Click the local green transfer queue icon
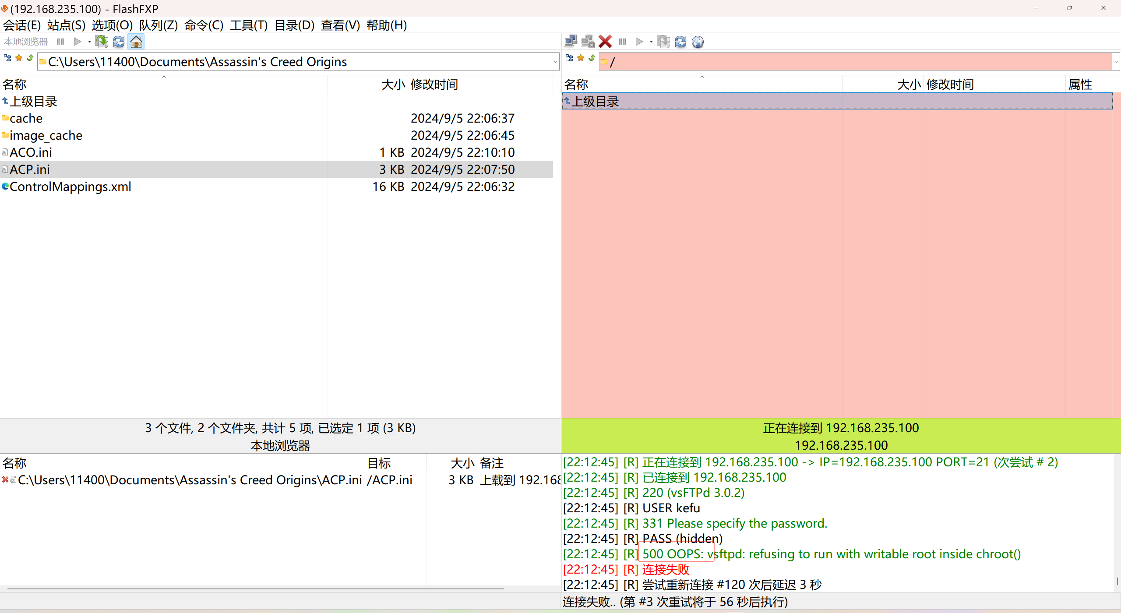 point(102,42)
